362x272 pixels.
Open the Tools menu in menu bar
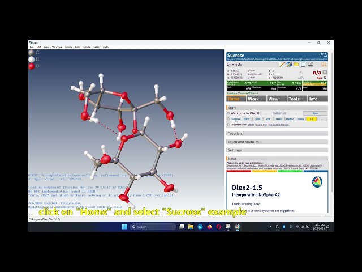coord(77,47)
